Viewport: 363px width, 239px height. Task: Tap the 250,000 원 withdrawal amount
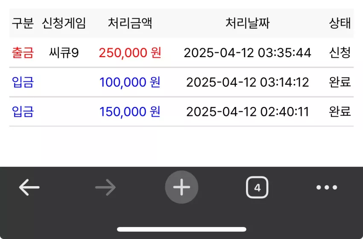130,53
